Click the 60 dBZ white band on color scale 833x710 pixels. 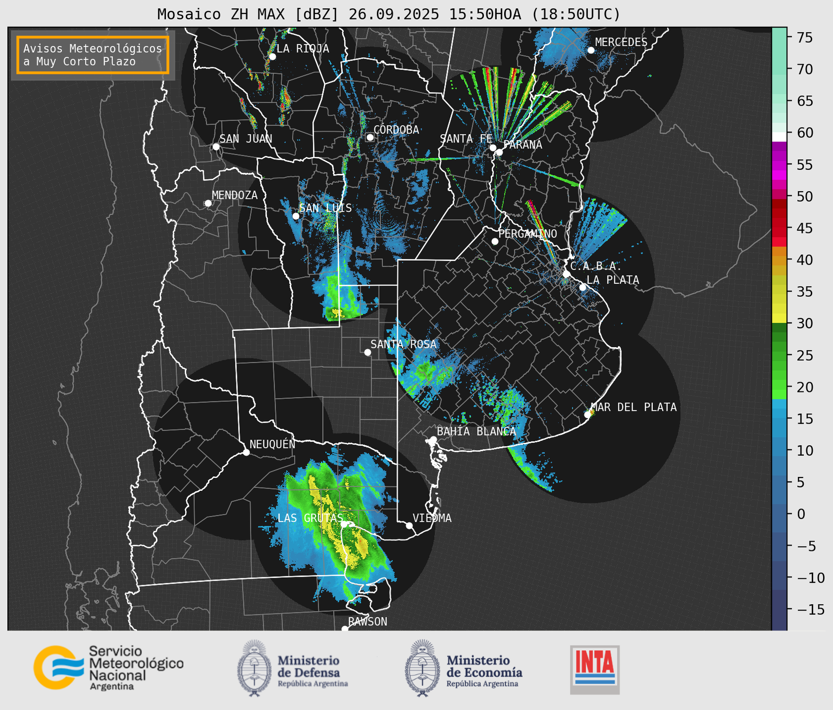pos(779,136)
